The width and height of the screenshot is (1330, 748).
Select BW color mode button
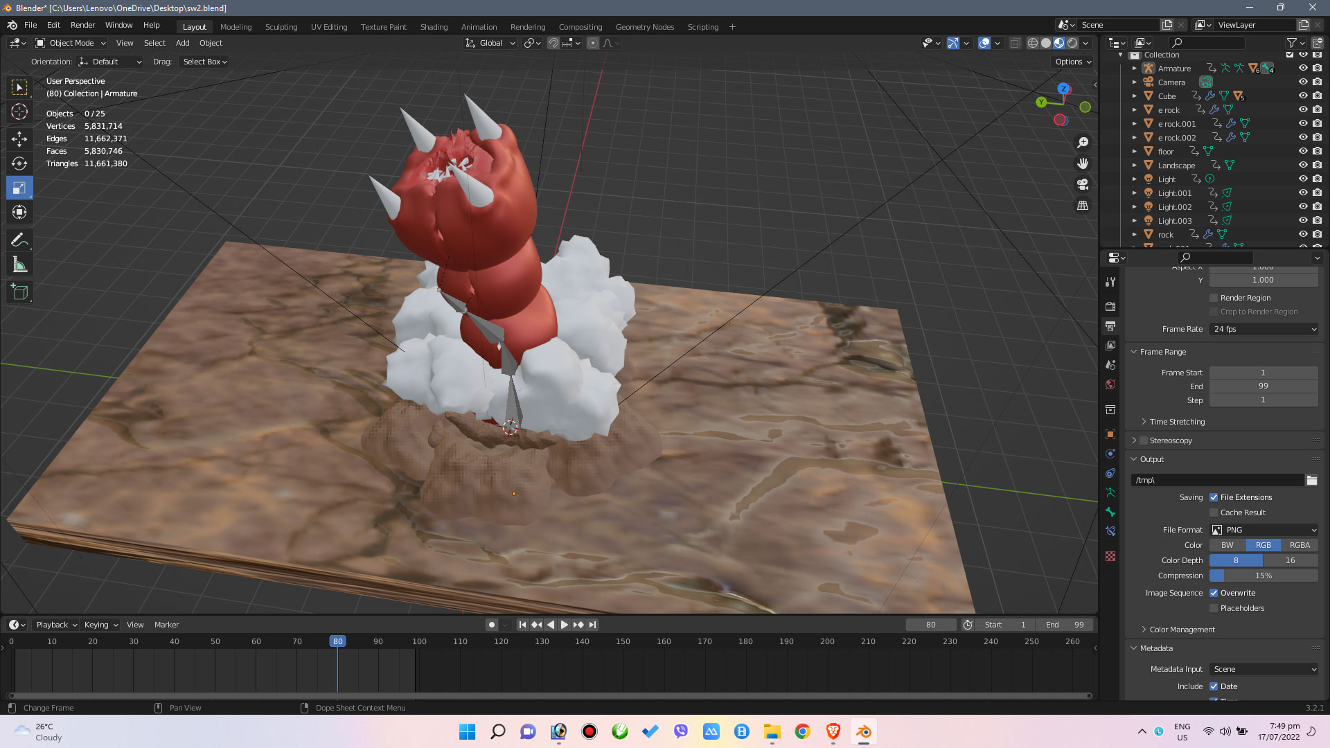[x=1227, y=545]
